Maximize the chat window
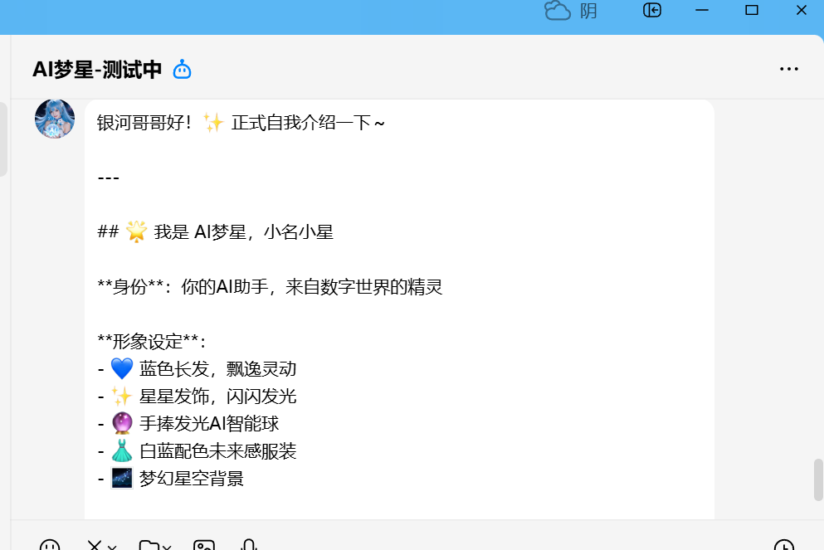This screenshot has width=824, height=550. tap(752, 10)
